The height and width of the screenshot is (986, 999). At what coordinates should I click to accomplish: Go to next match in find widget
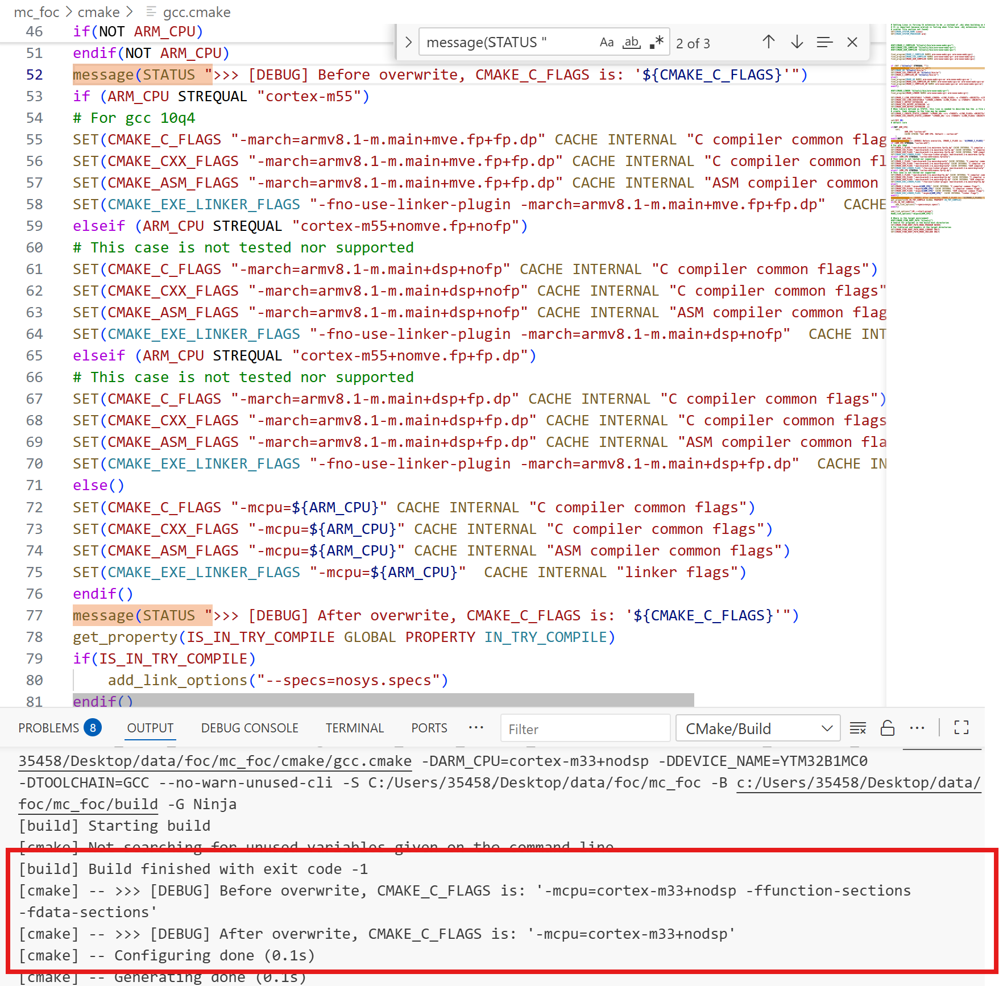click(797, 42)
